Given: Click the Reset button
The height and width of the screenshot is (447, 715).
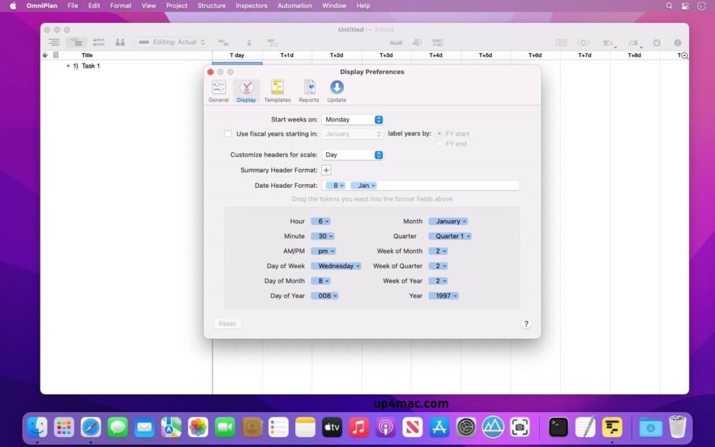Looking at the screenshot, I should 227,323.
